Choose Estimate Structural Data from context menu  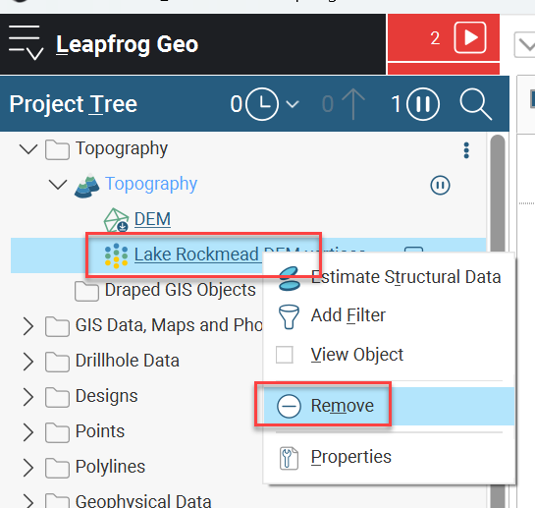point(405,277)
